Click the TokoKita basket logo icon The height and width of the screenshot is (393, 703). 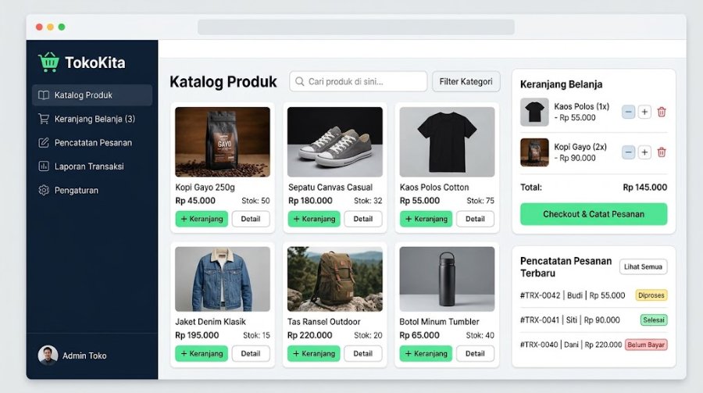pos(49,62)
